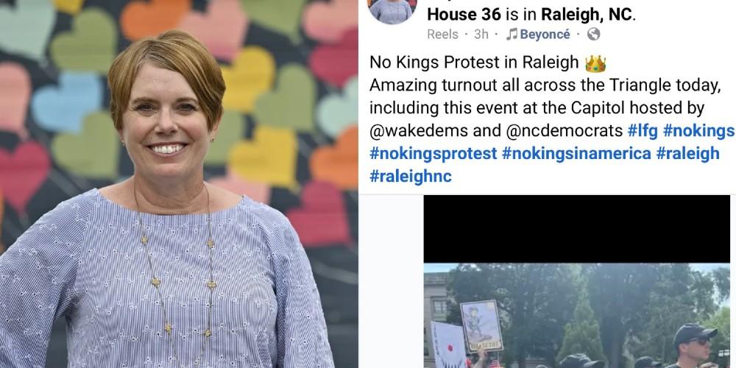This screenshot has height=368, width=736.
Task: Click the crown emoji in the post
Action: coord(595,63)
